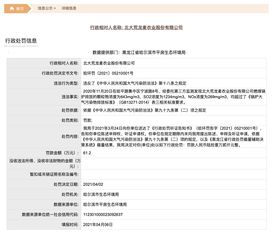Click the 填报时间 value 2021年04月06日

tap(98, 224)
